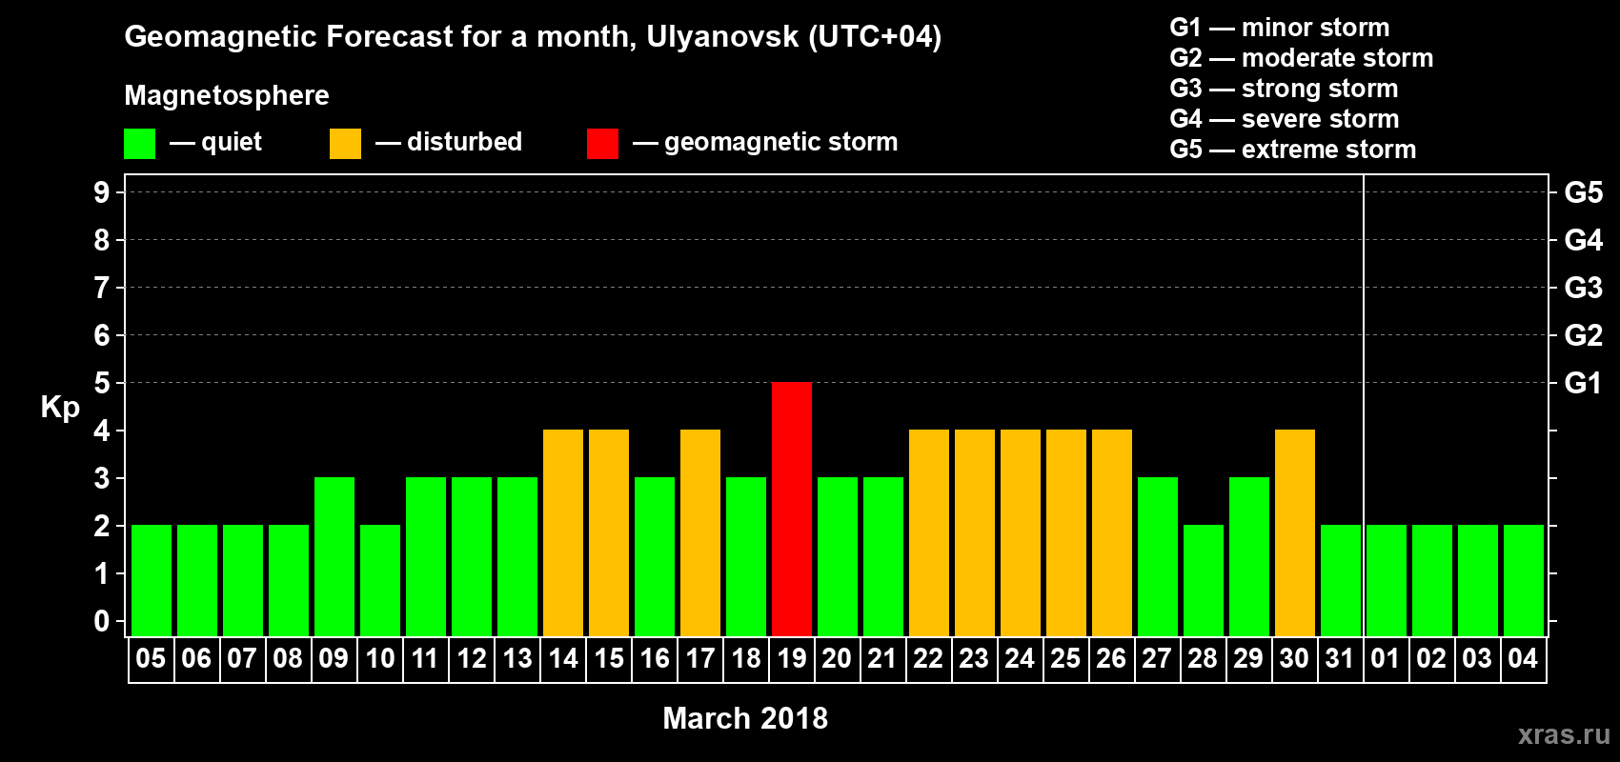Select the date label 31 on axis
The height and width of the screenshot is (762, 1620).
[1340, 659]
